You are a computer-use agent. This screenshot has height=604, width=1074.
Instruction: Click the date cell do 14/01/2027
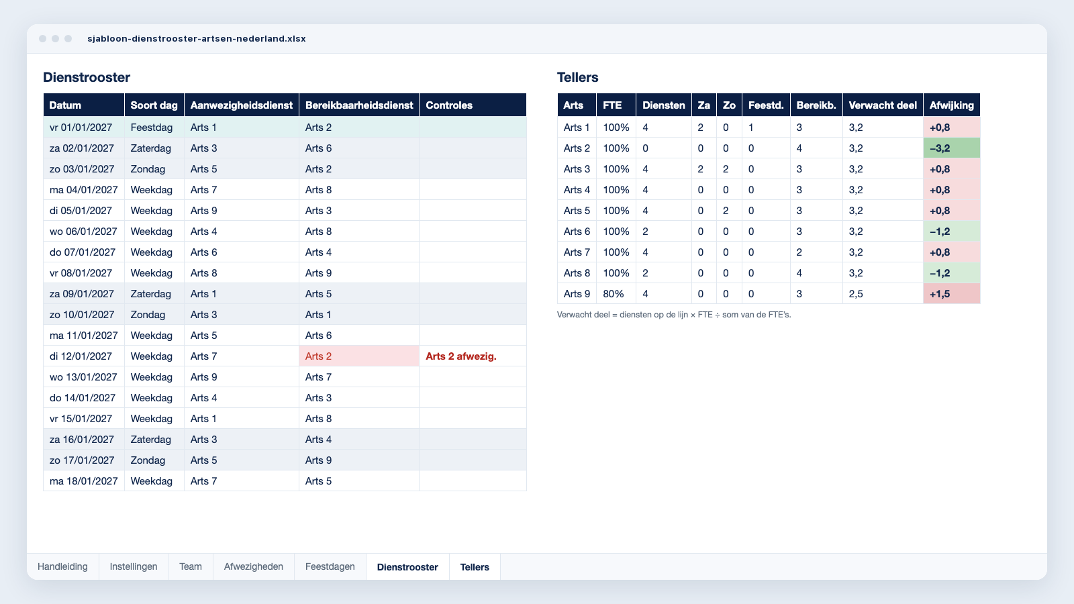[x=84, y=398]
